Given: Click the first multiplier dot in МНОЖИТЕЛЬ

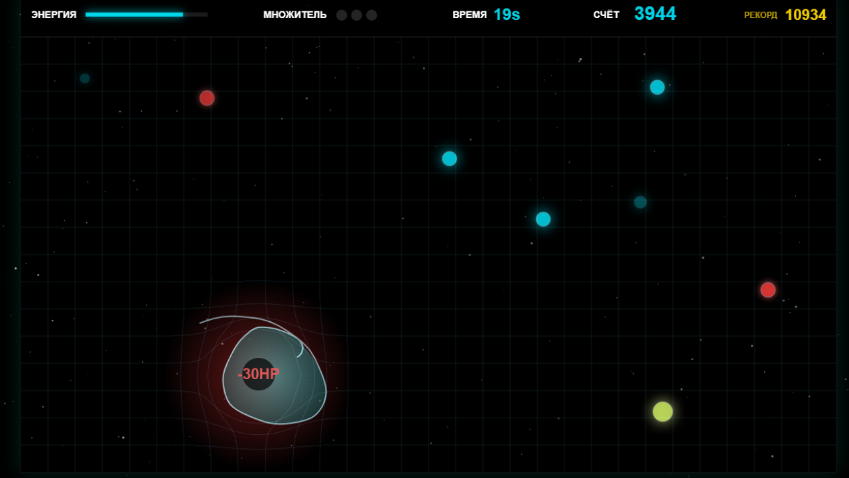Looking at the screenshot, I should pos(341,14).
